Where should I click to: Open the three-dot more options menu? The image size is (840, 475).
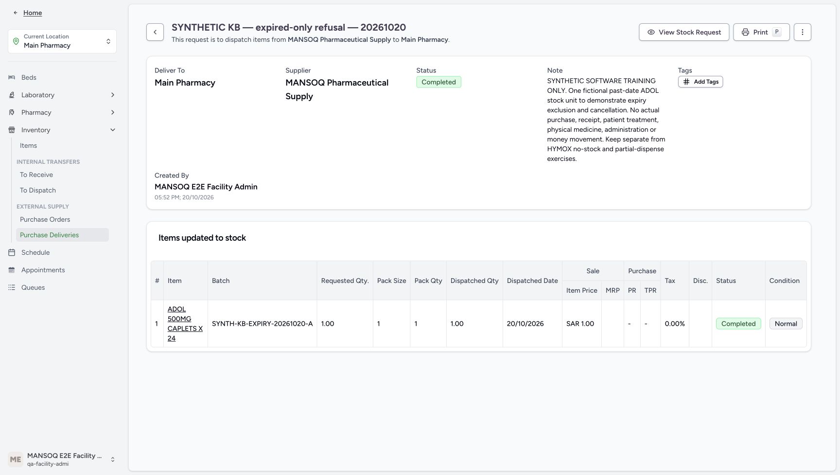pyautogui.click(x=803, y=32)
